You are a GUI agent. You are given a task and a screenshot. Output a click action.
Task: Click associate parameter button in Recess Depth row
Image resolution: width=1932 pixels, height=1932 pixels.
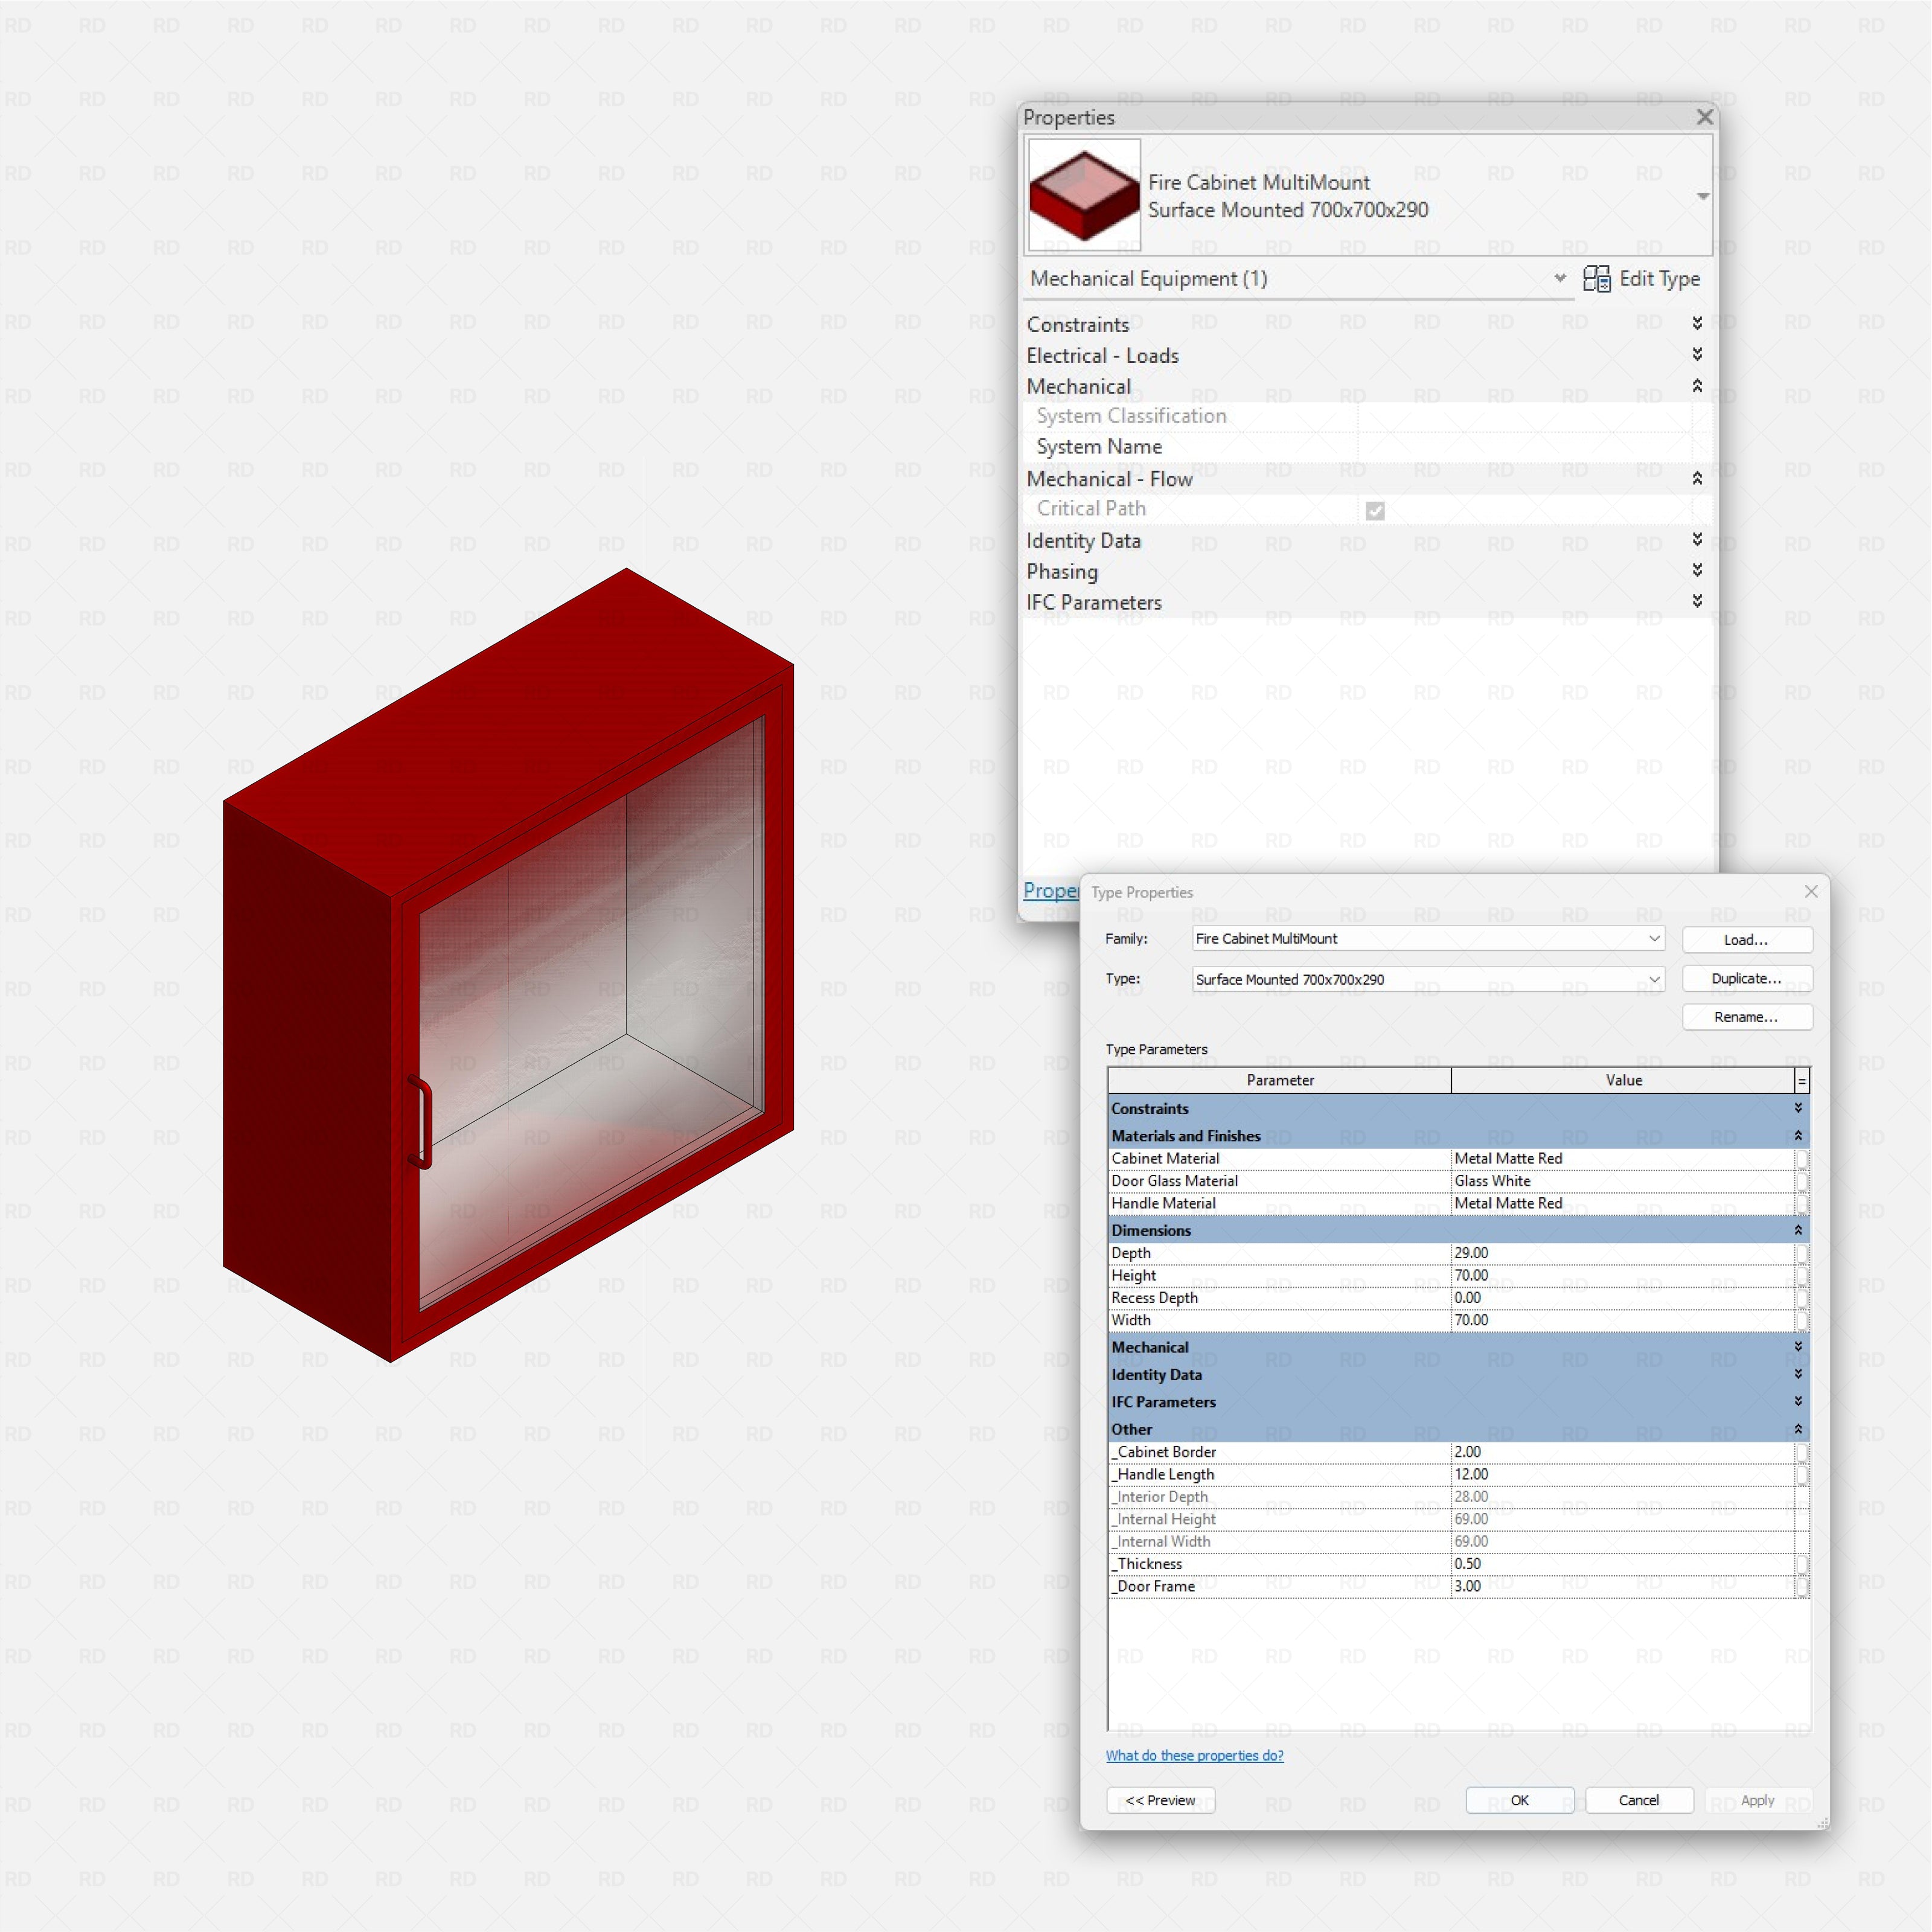point(1802,1298)
